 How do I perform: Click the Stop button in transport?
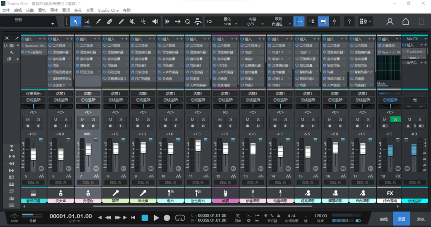pyautogui.click(x=145, y=218)
